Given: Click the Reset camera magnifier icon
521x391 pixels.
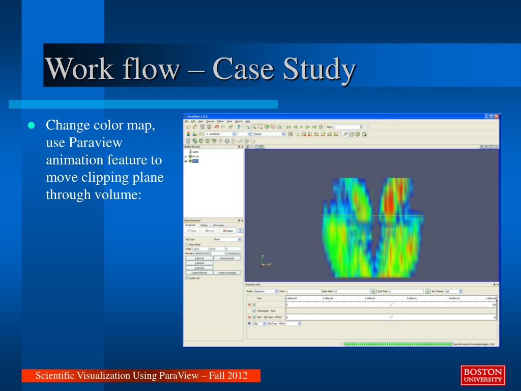Looking at the screenshot, I should click(x=247, y=127).
